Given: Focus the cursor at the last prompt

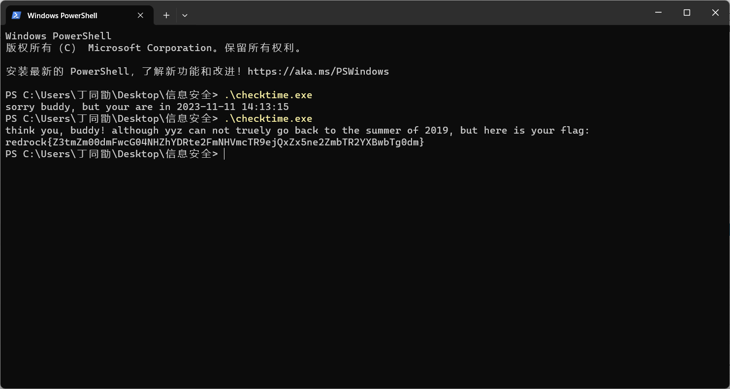Looking at the screenshot, I should 224,154.
